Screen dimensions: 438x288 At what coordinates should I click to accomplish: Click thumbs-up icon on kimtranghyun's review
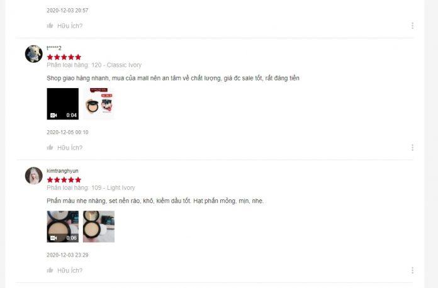click(x=50, y=270)
